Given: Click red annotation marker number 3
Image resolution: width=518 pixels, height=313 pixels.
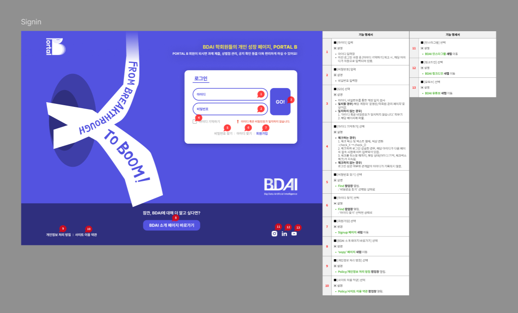Looking at the screenshot, I should point(291,100).
